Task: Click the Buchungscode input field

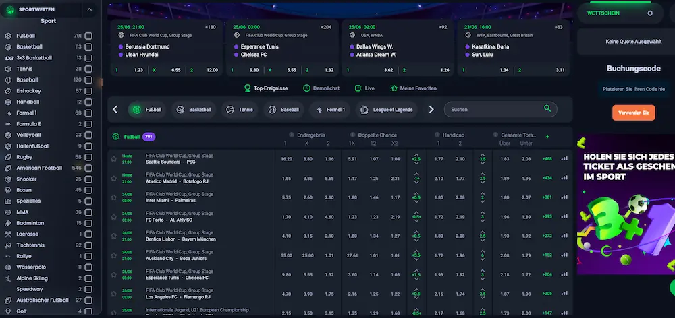Action: [x=634, y=89]
